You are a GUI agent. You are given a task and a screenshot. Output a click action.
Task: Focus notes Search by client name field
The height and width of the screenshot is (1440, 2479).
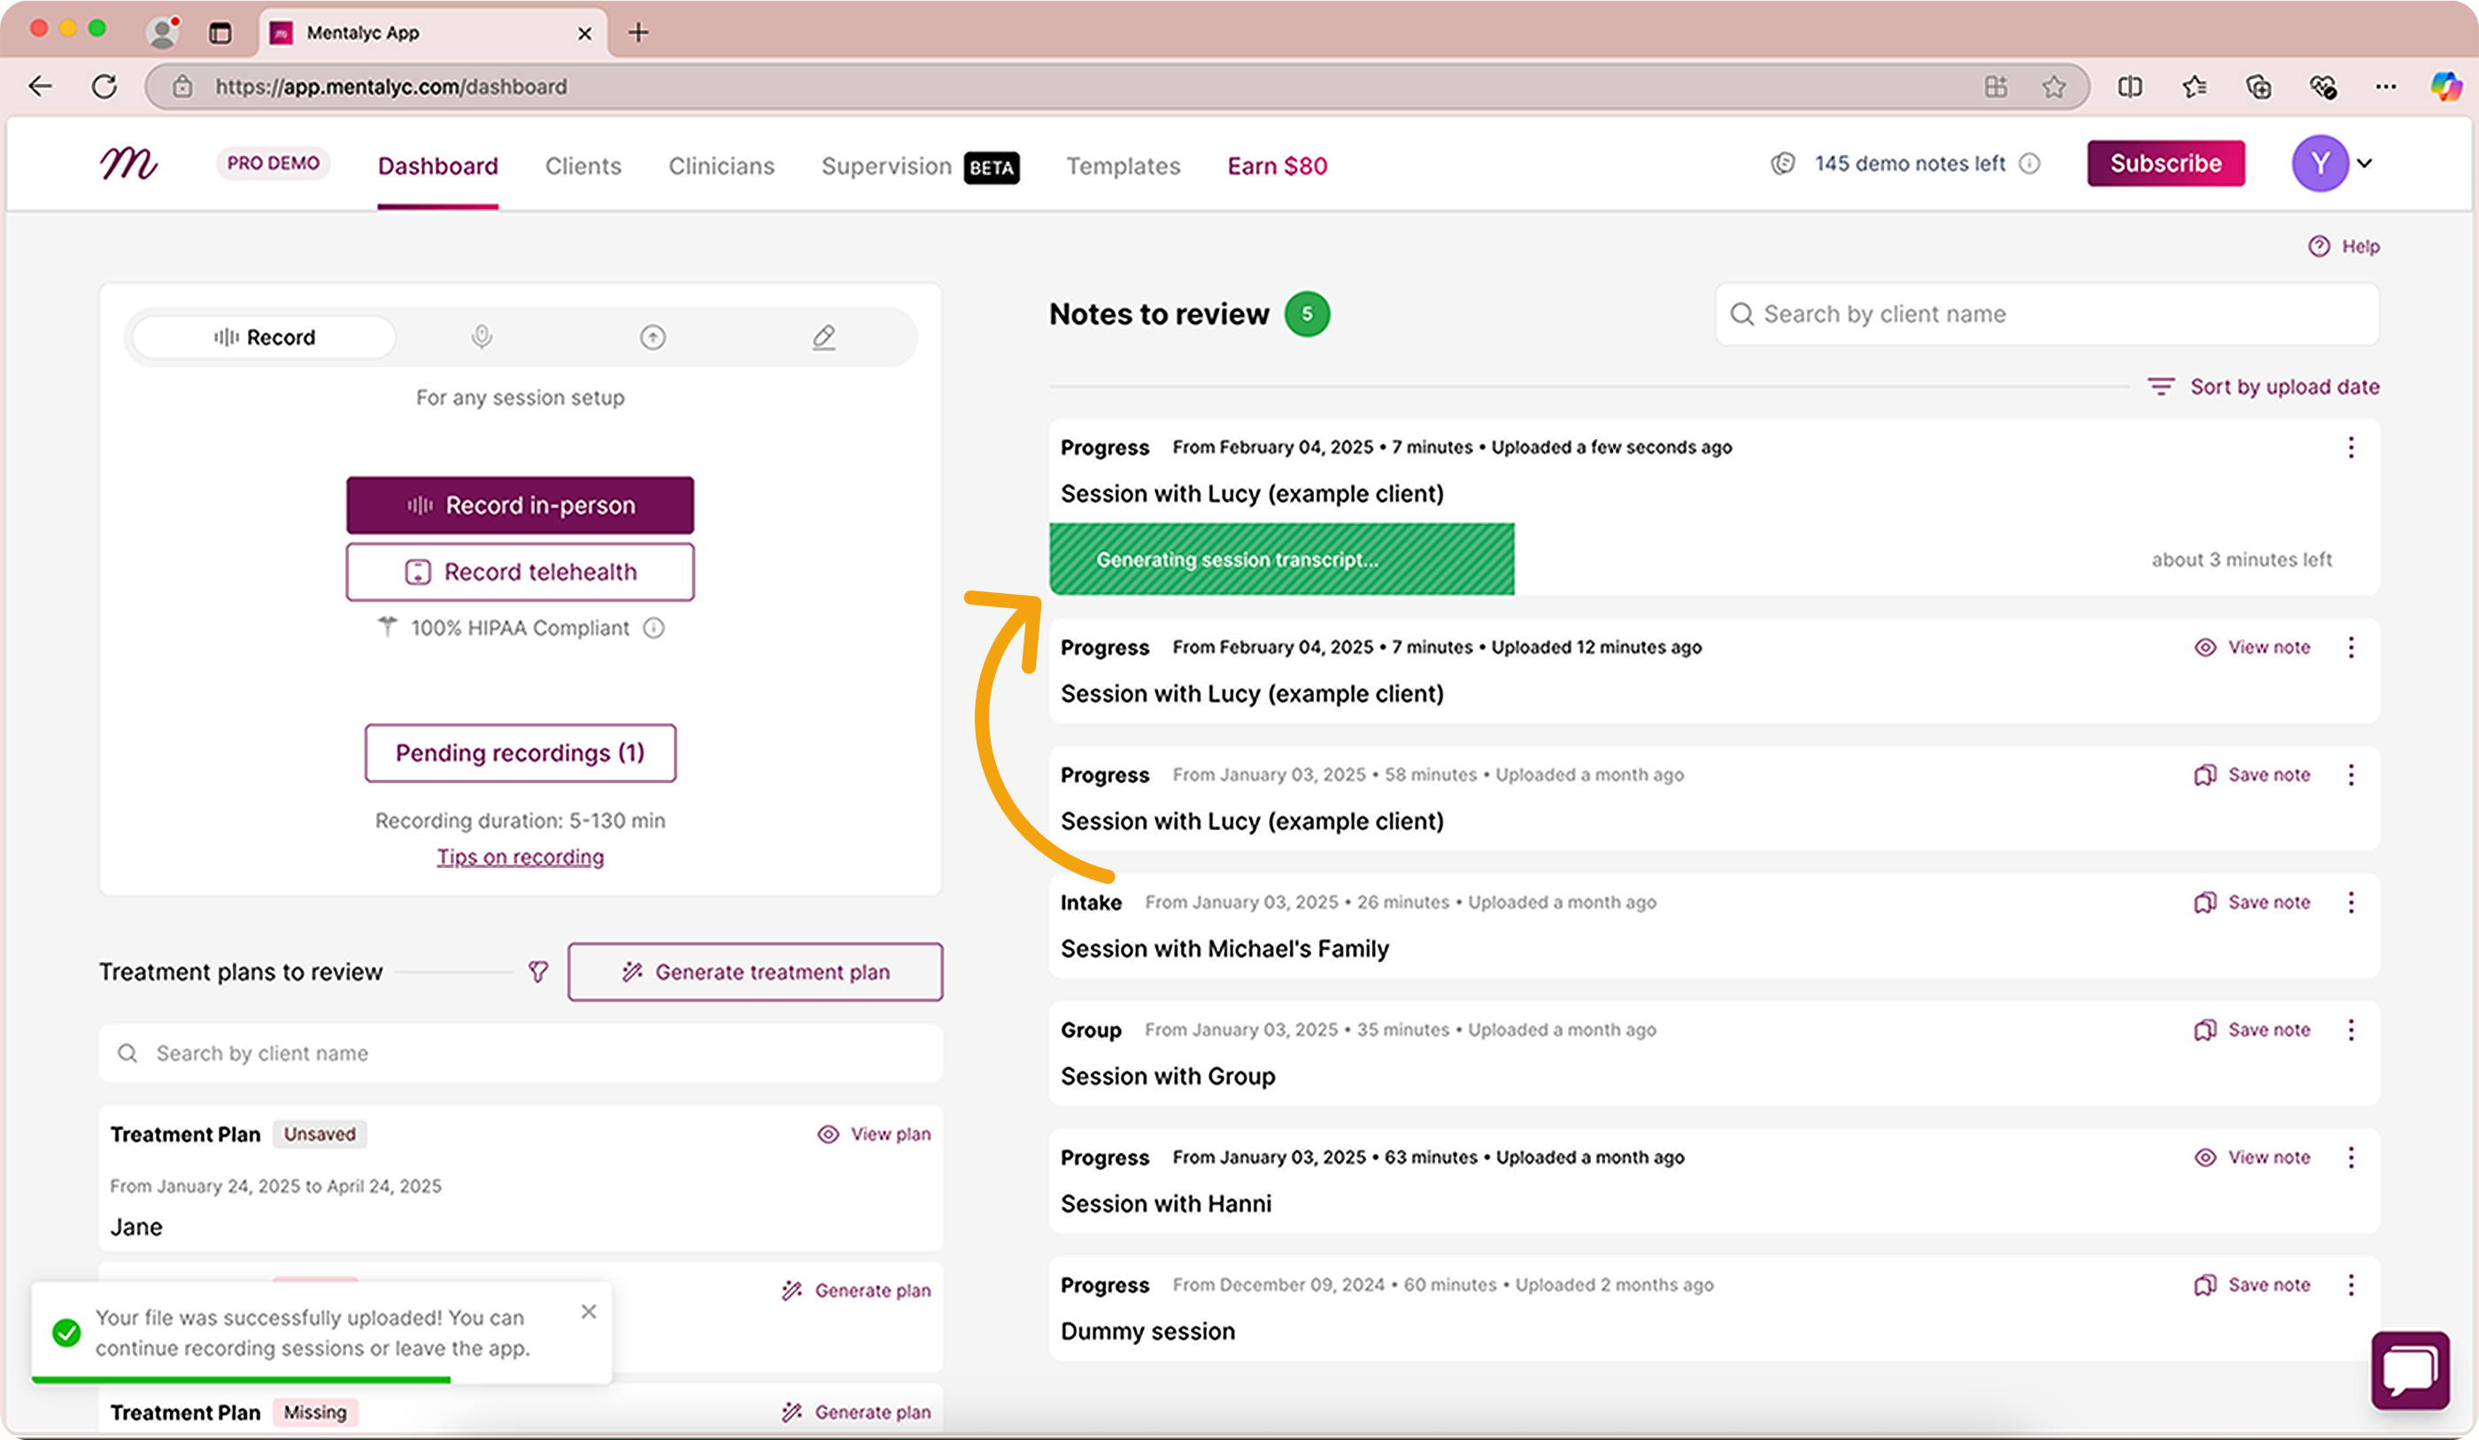pos(2047,314)
